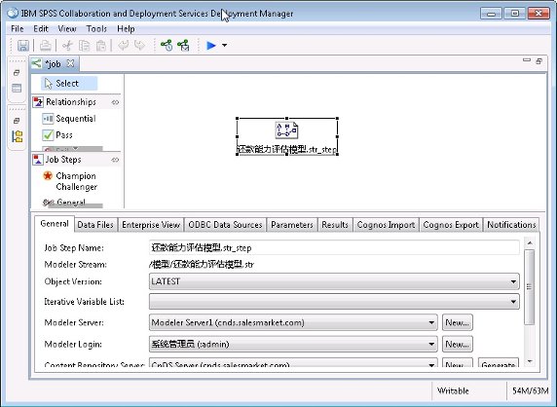Click the Save toolbar icon

(x=23, y=46)
